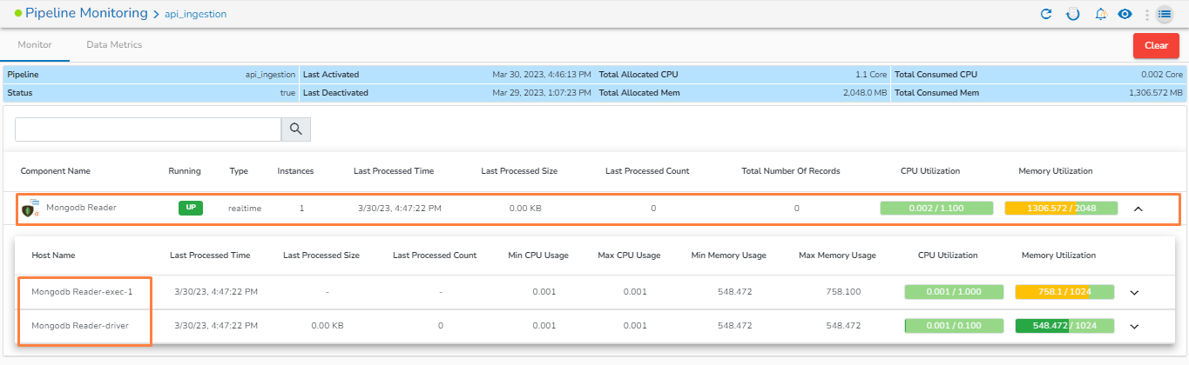
Task: Open the list view menu icon
Action: point(1165,14)
